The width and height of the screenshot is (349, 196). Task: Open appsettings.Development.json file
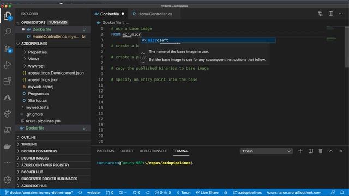[53, 72]
